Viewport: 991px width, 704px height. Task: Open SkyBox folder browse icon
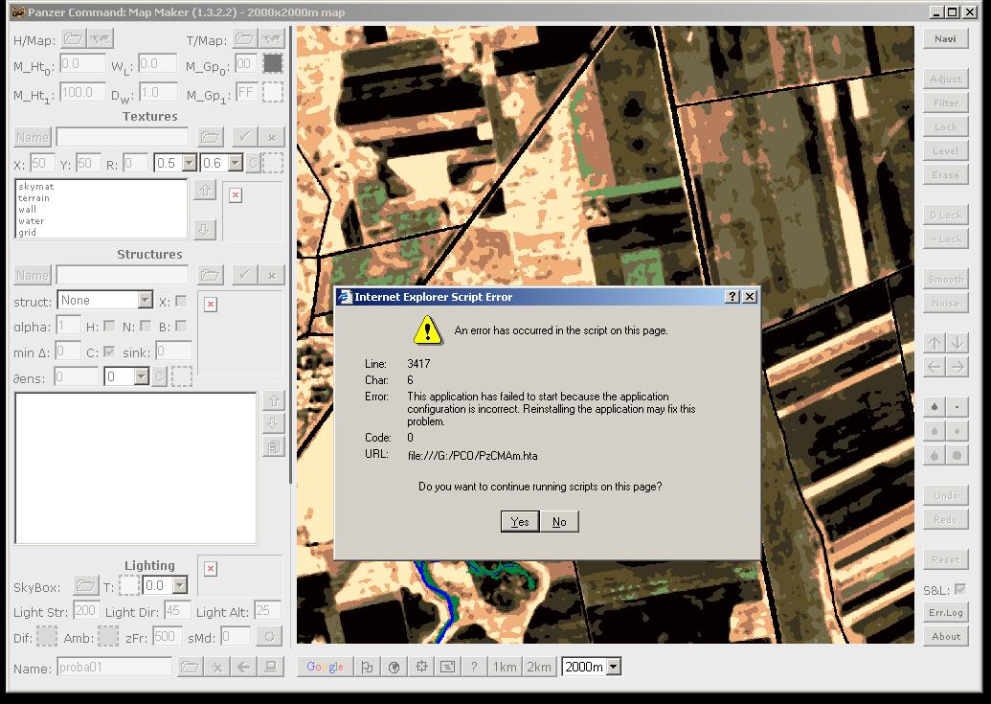click(86, 585)
